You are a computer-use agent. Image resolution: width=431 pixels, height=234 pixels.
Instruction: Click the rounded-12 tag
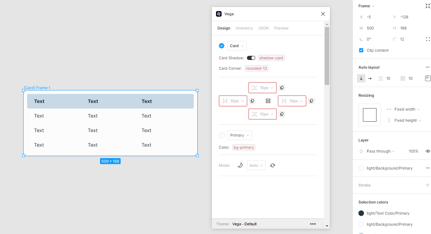pyautogui.click(x=257, y=68)
